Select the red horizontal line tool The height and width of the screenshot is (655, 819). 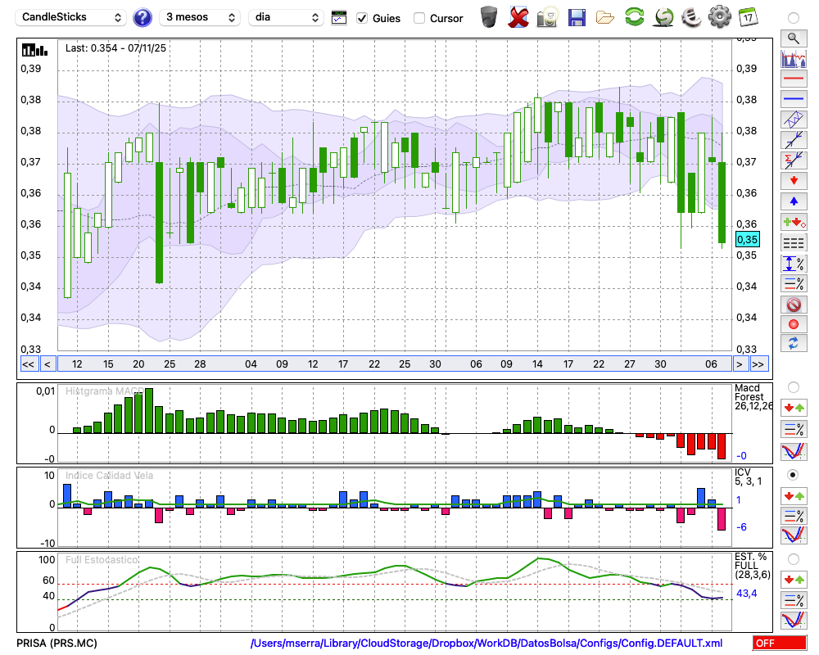point(794,79)
